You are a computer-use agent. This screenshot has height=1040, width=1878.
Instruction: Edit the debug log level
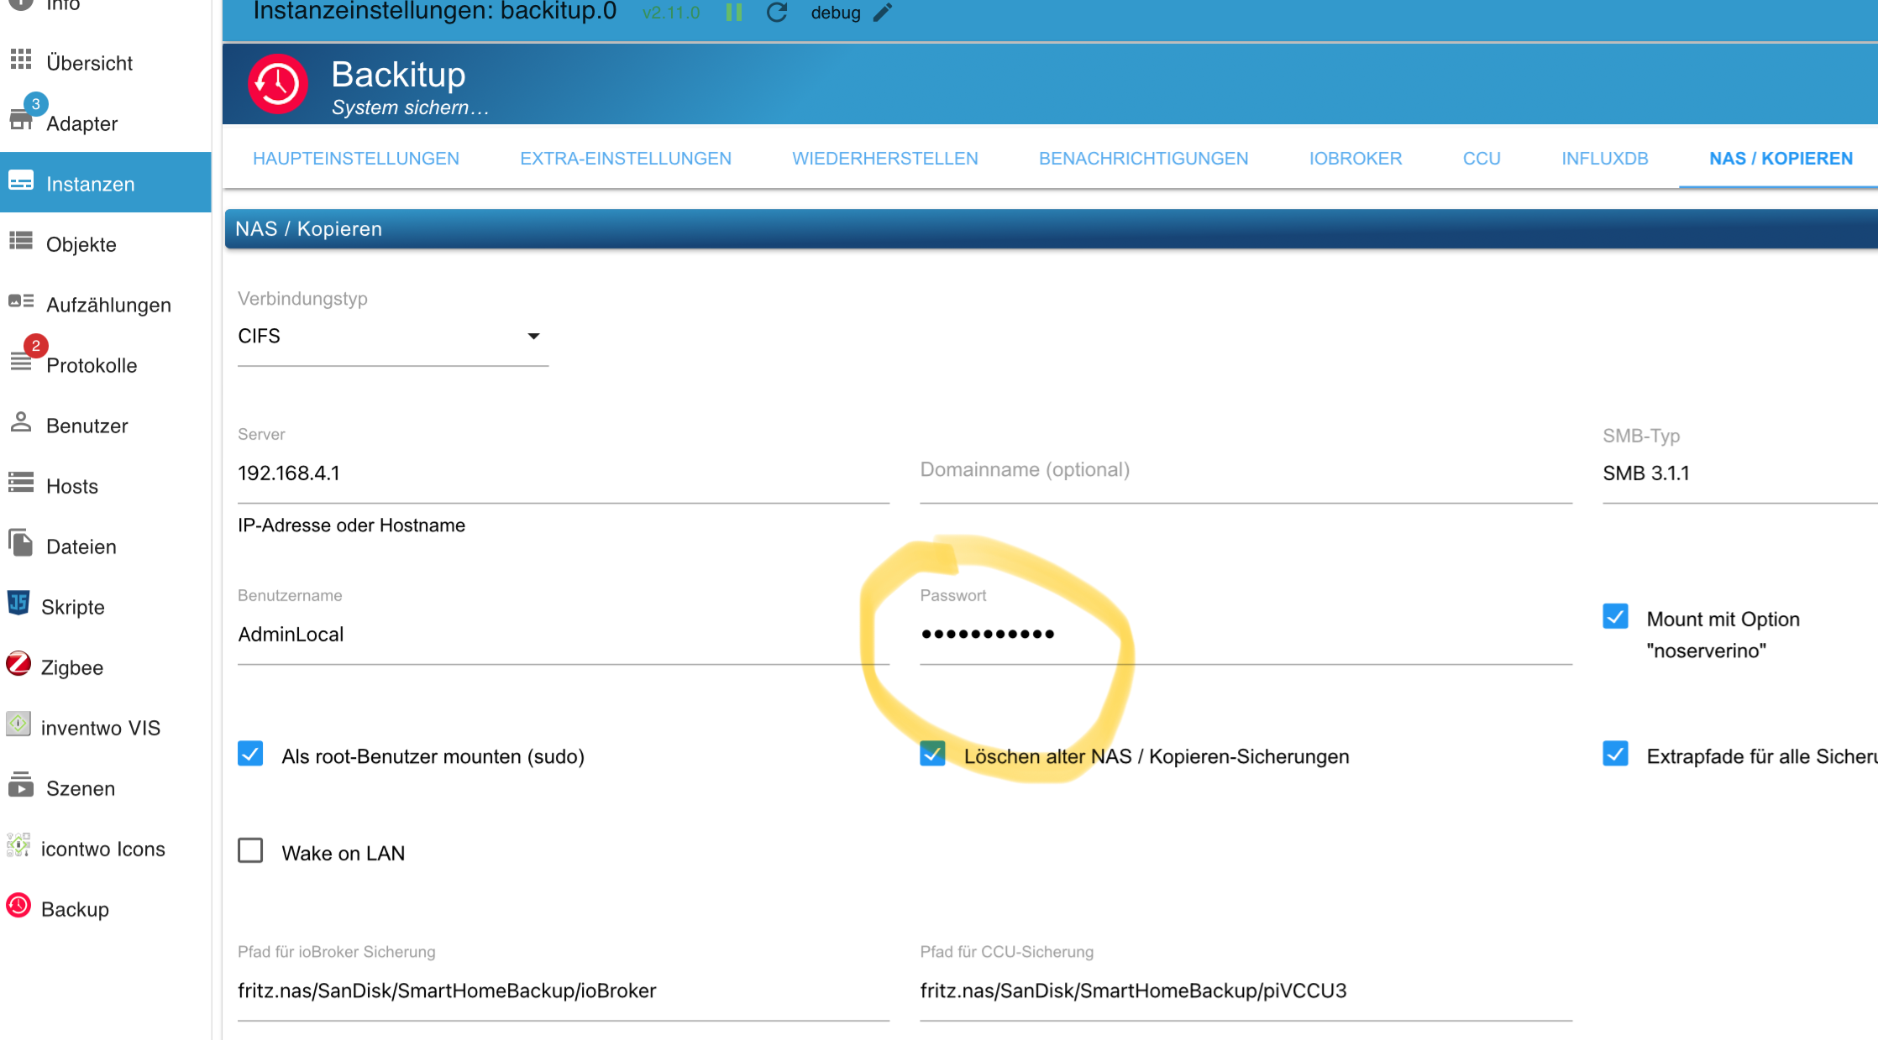(883, 13)
